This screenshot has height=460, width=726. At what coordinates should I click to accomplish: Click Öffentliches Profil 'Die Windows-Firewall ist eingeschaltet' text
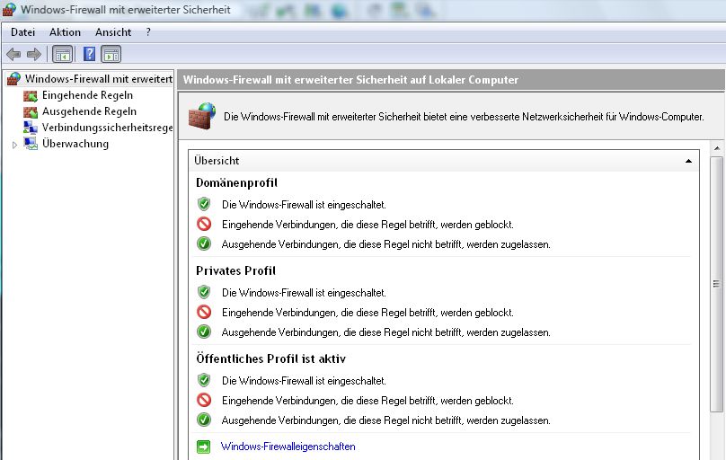[x=304, y=381]
